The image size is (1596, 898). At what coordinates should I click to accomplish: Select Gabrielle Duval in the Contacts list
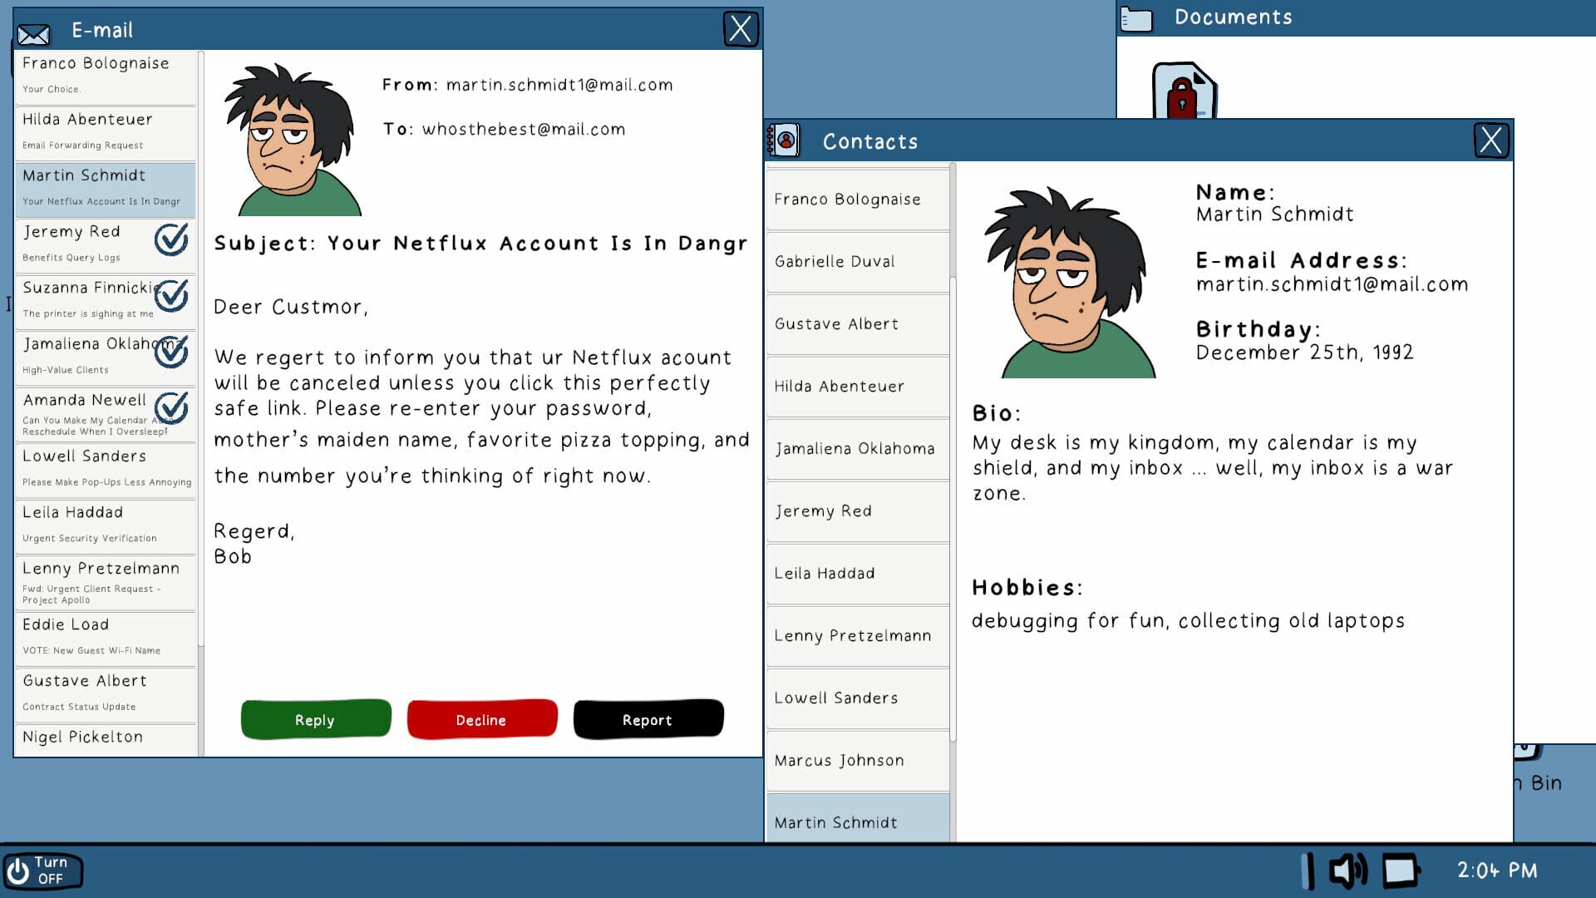click(857, 261)
